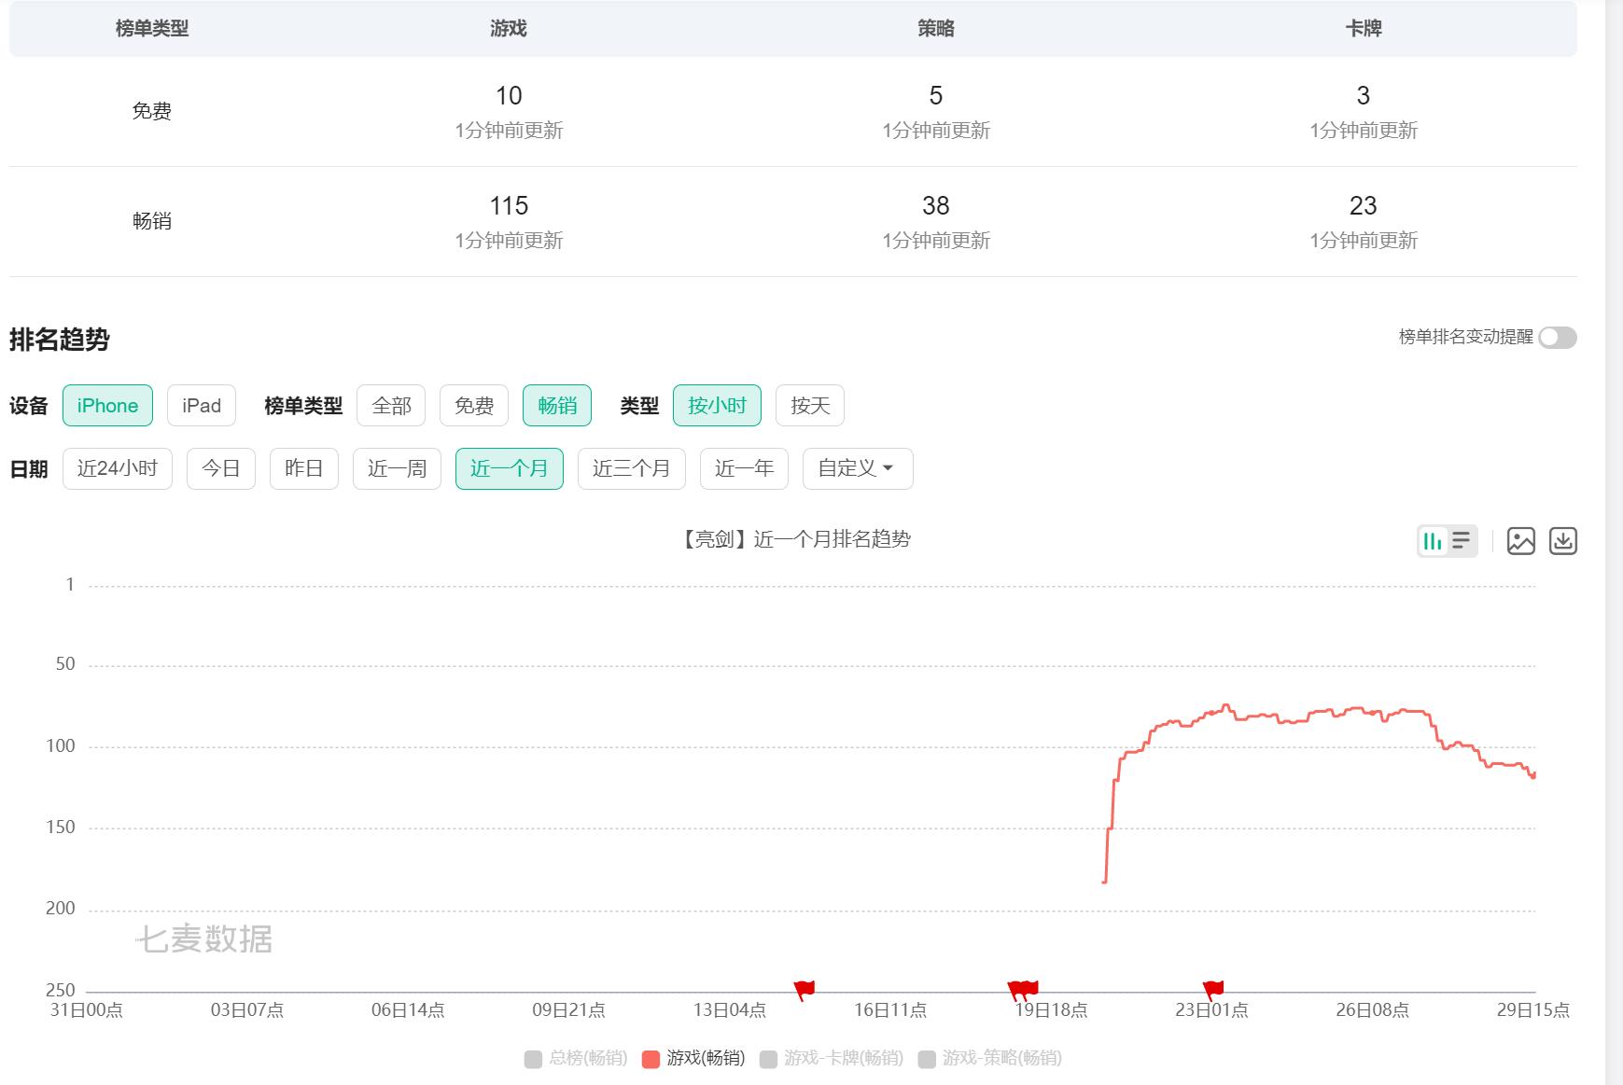This screenshot has width=1623, height=1085.
Task: Switch device to iPad
Action: pyautogui.click(x=201, y=405)
